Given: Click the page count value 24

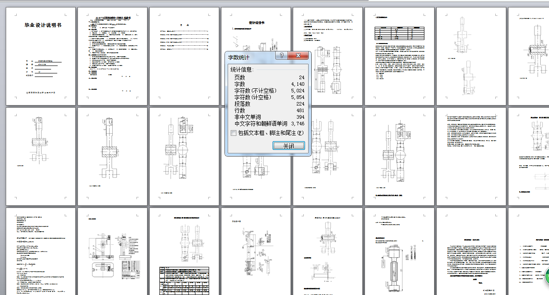Looking at the screenshot, I should pos(301,77).
